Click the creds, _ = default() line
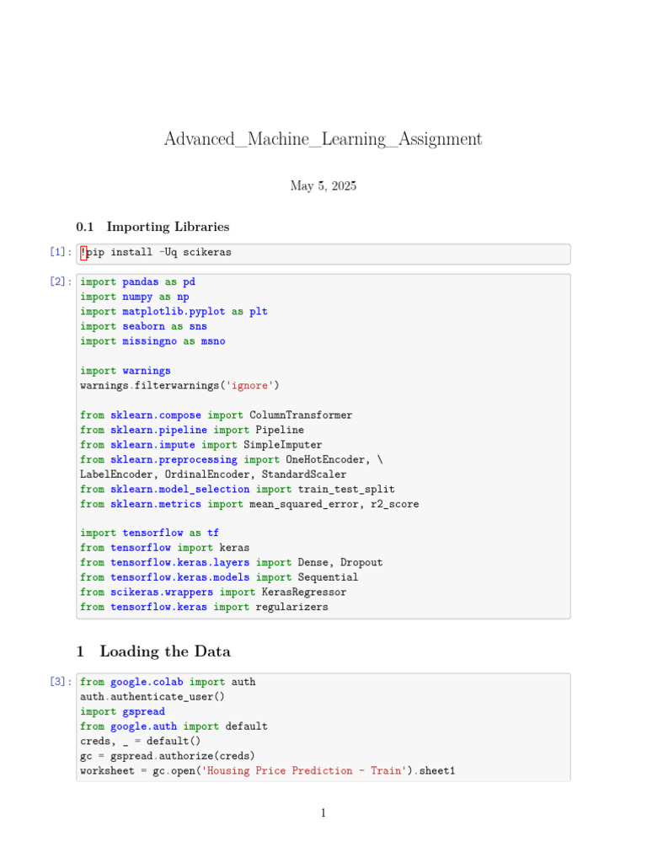647x863 pixels. click(x=141, y=742)
